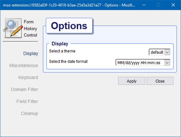Close the options dialog via Close button
This screenshot has height=137, width=181.
(160, 81)
